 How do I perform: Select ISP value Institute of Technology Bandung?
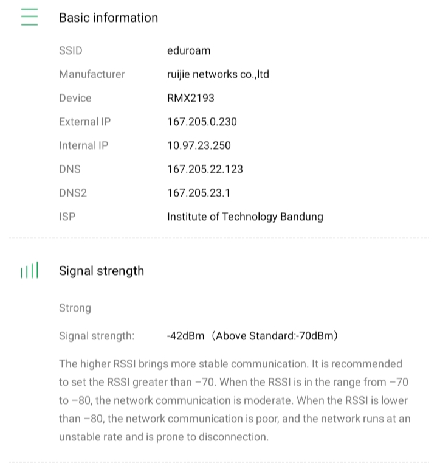click(245, 217)
